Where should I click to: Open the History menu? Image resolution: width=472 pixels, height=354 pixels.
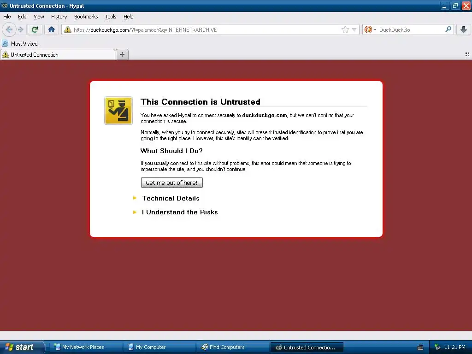coord(59,17)
